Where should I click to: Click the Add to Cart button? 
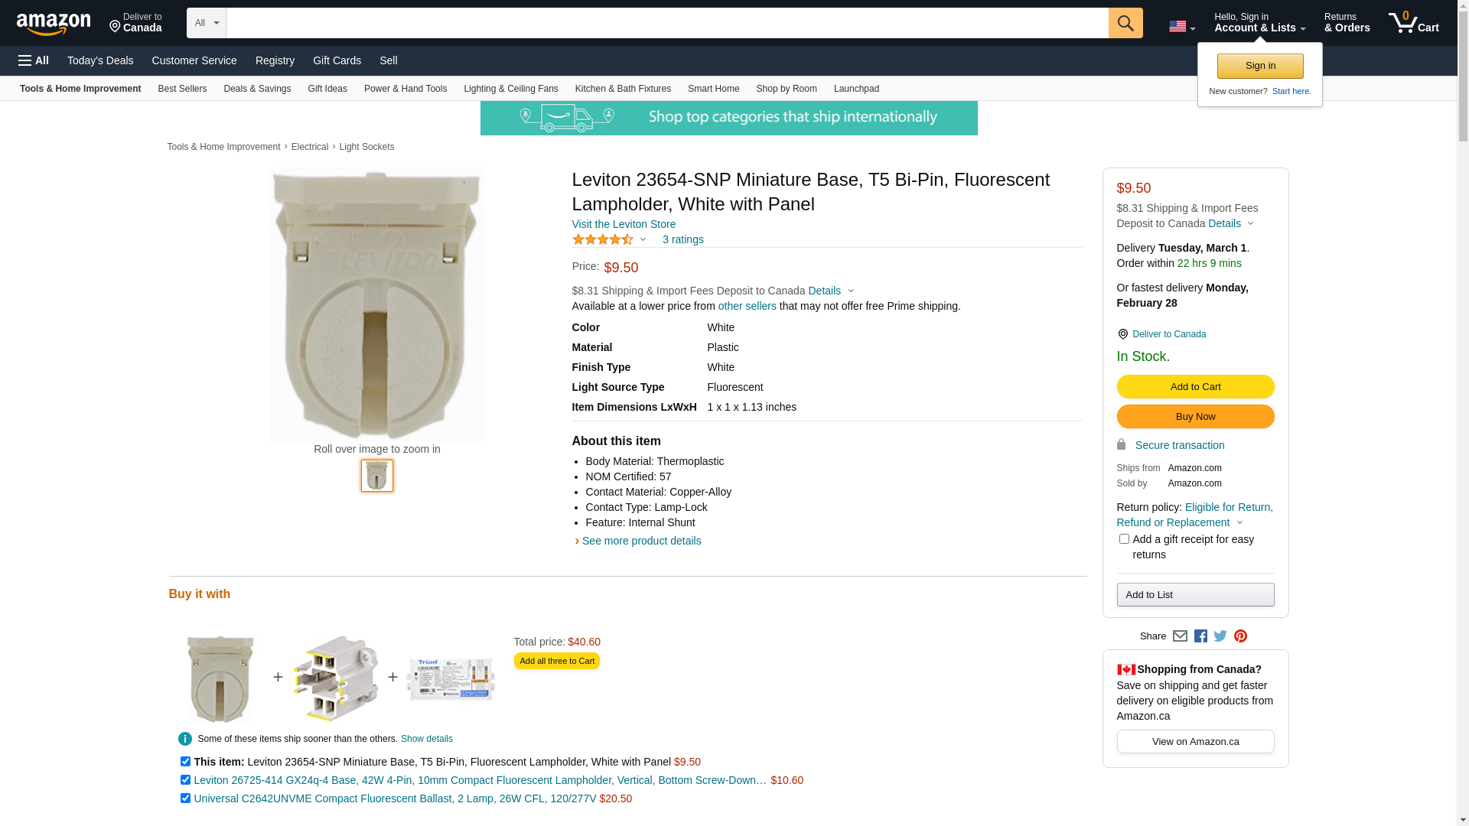(1195, 387)
